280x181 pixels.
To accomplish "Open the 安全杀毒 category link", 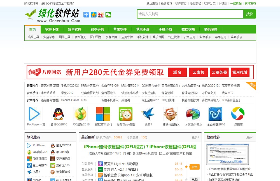I will 49,37.
